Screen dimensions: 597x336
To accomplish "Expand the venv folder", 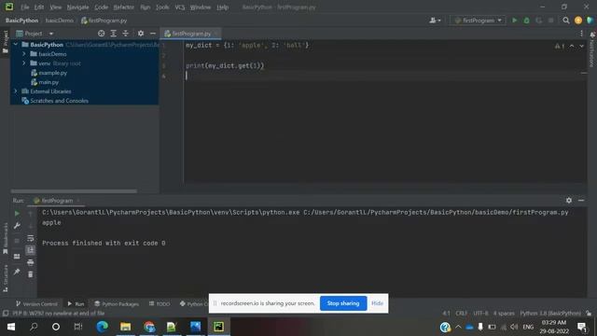I will [x=24, y=63].
